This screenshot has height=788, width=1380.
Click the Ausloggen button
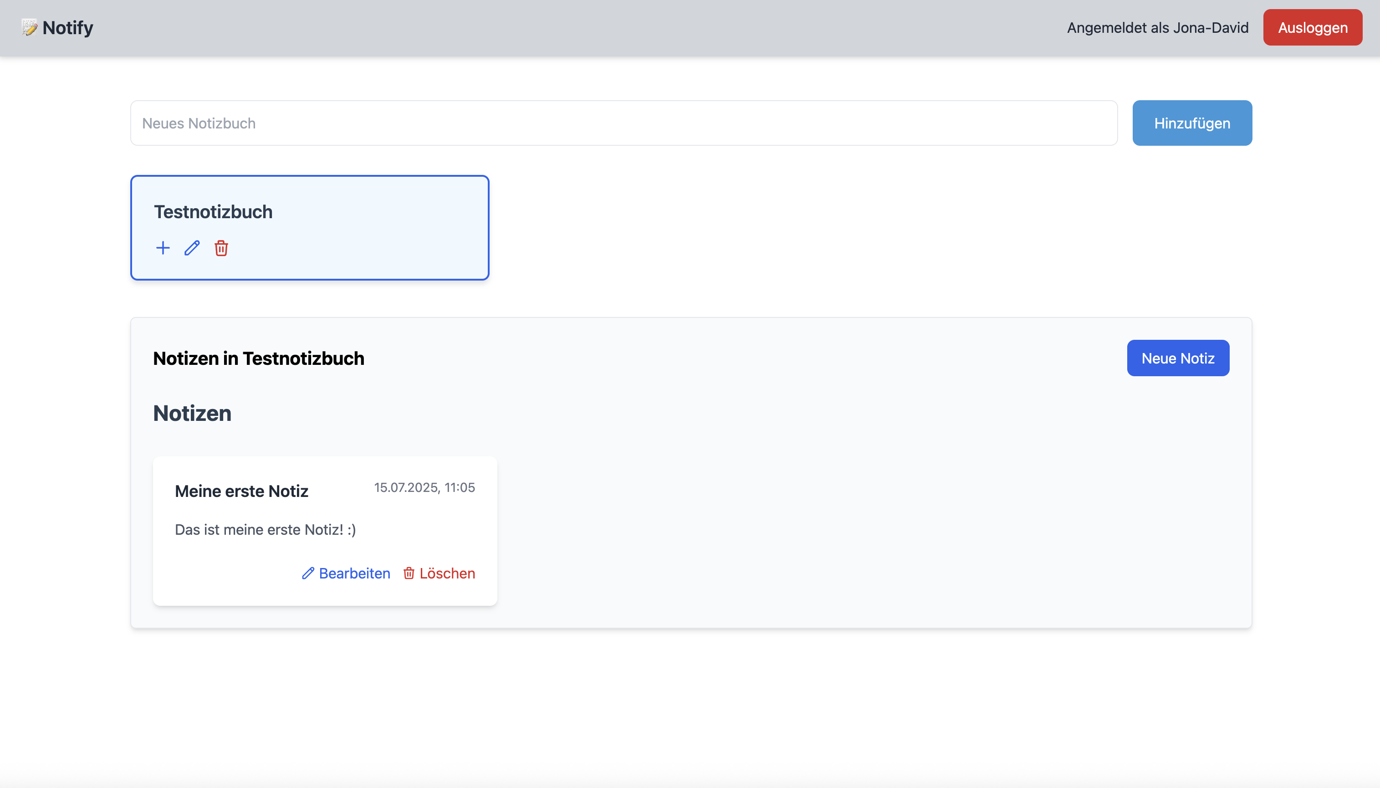(1312, 28)
